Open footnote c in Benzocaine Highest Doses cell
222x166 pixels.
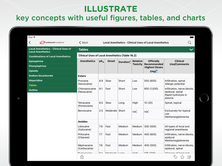click(x=148, y=111)
